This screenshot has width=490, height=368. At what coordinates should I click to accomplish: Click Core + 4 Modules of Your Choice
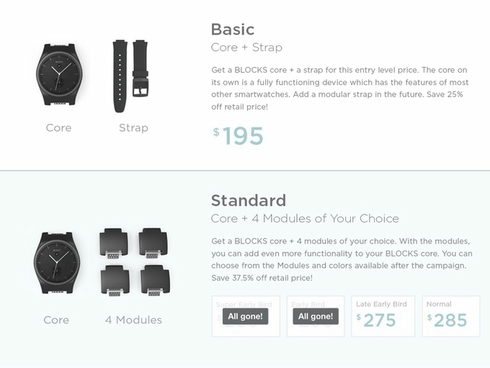[x=305, y=219]
